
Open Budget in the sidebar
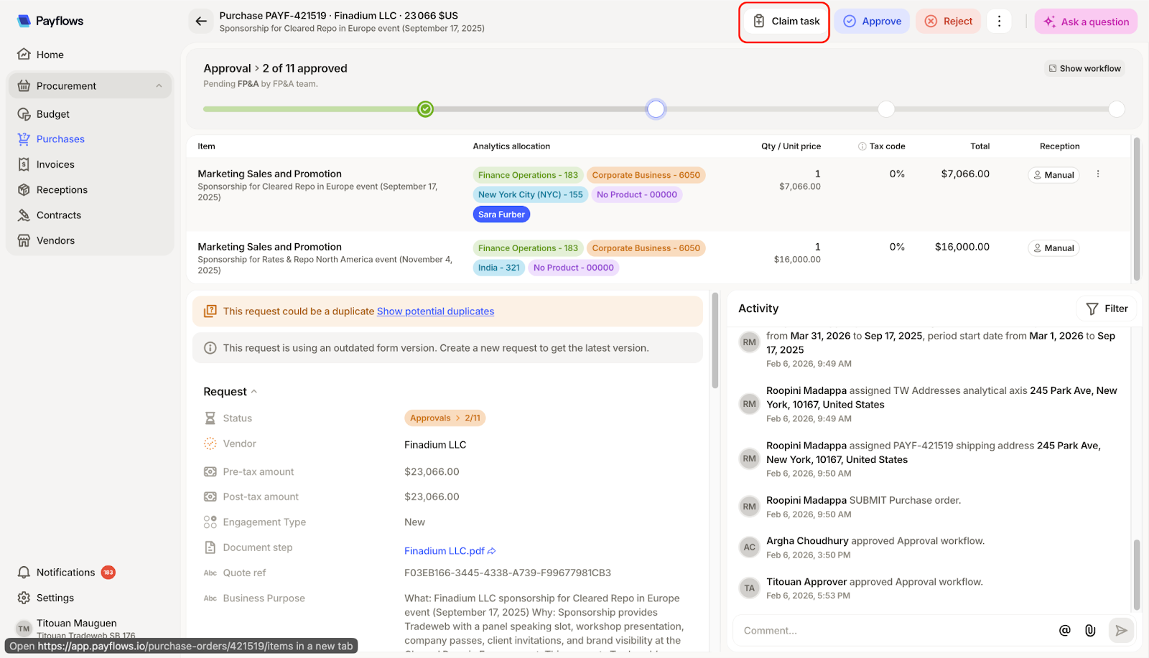coord(53,114)
